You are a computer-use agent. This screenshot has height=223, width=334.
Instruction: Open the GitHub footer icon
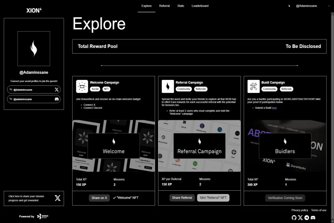coord(294,217)
